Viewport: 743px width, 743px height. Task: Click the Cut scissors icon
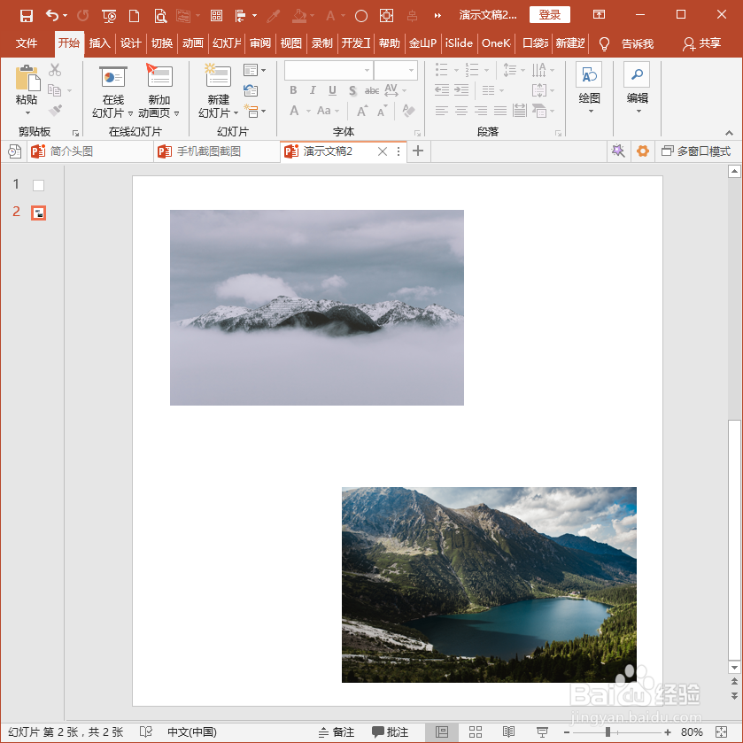tap(55, 70)
